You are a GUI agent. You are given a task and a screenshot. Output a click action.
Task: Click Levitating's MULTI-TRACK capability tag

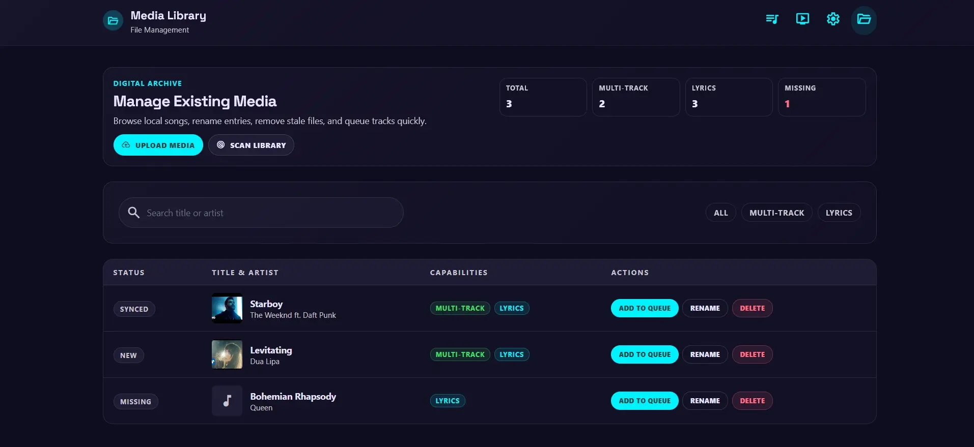(460, 354)
